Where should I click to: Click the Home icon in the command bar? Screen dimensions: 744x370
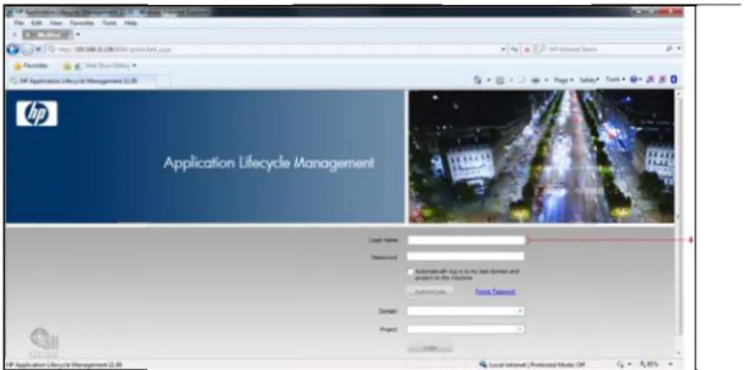click(479, 80)
